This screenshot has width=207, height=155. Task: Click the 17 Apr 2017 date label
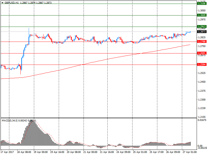coord(7,152)
